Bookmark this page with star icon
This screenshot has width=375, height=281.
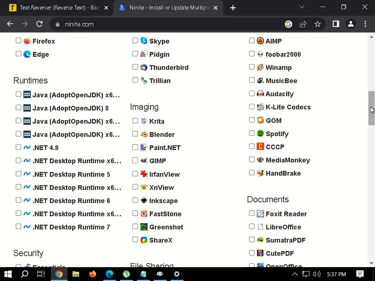pyautogui.click(x=318, y=24)
